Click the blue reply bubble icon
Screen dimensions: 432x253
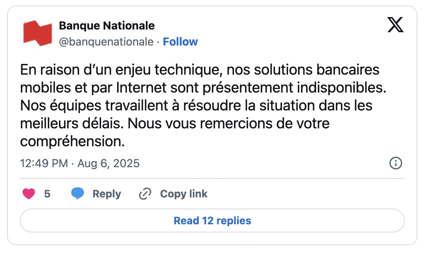[x=78, y=193]
